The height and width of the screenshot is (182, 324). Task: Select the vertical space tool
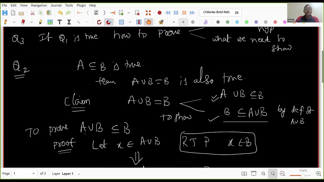(139, 22)
